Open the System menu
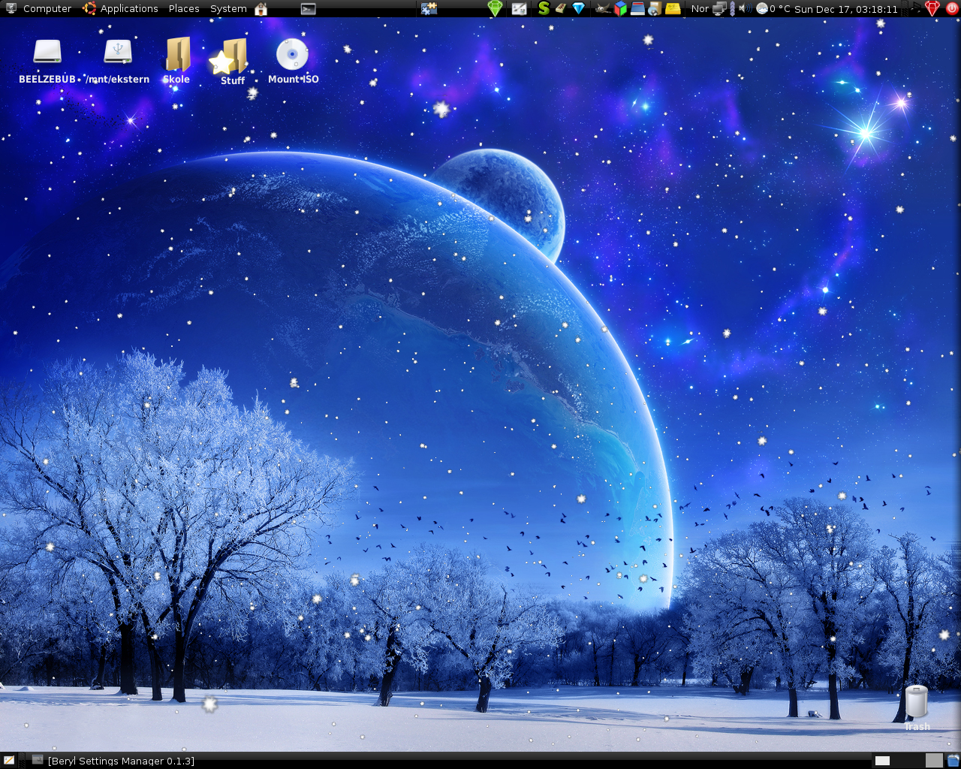This screenshot has height=769, width=961. click(x=228, y=9)
